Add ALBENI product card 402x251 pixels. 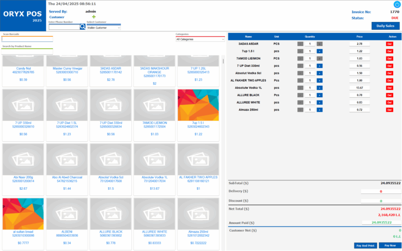click(x=67, y=223)
